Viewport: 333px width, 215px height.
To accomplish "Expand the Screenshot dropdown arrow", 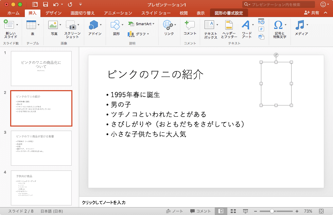I will pos(78,25).
